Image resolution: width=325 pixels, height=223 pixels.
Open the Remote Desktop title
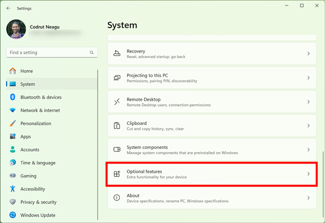click(x=143, y=99)
